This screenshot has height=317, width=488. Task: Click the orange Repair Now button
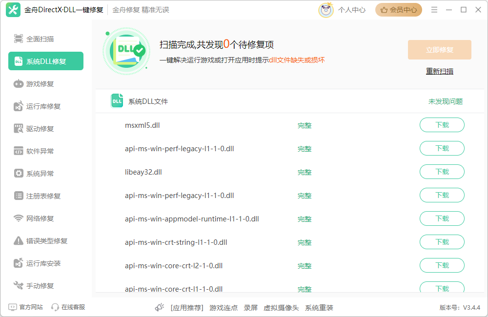pos(439,50)
